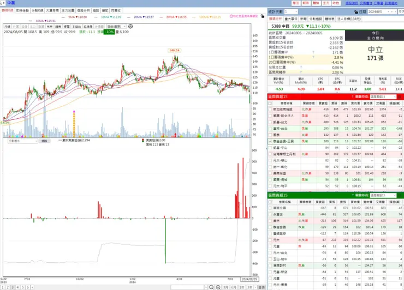Open the 法人目標 tab

tap(349, 19)
